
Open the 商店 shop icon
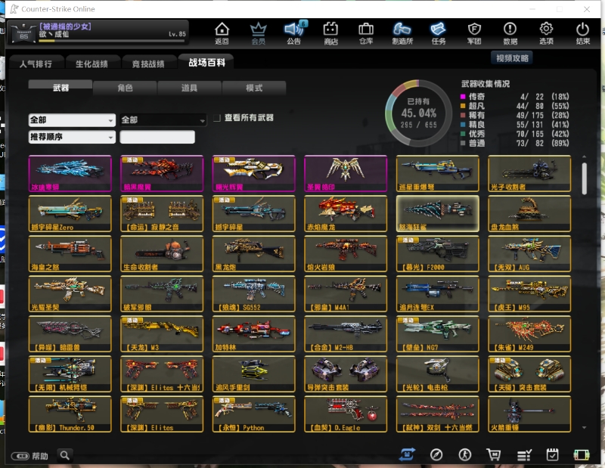click(x=330, y=33)
